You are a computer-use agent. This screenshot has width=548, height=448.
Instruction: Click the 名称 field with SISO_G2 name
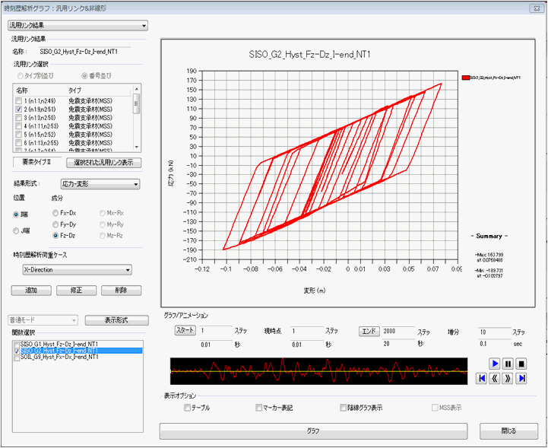point(84,52)
